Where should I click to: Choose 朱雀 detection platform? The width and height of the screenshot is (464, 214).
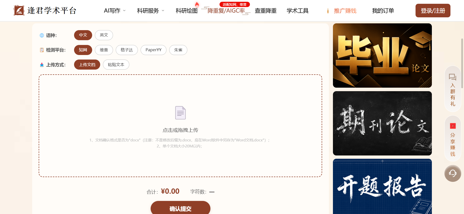pyautogui.click(x=178, y=50)
